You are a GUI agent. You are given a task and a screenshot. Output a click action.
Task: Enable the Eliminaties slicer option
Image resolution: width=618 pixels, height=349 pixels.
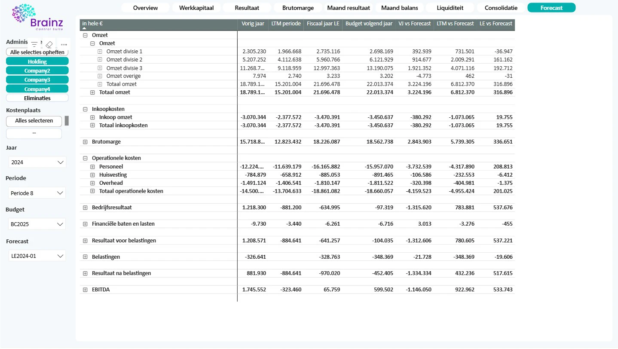tap(37, 98)
